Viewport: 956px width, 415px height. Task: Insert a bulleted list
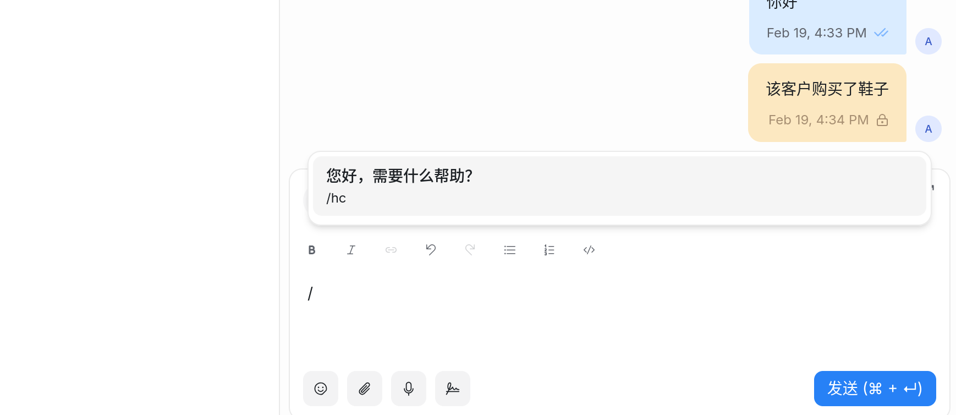click(x=510, y=250)
